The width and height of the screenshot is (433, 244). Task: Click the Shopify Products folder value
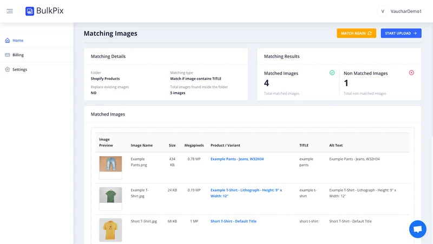[105, 79]
